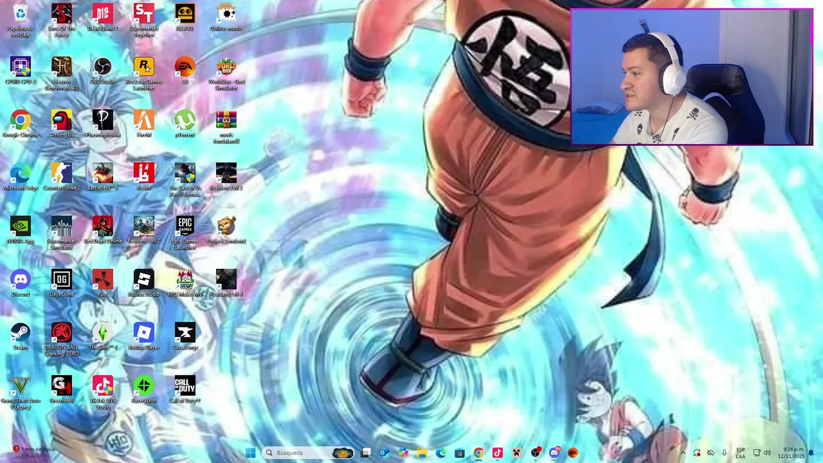Show hidden system tray icons
This screenshot has height=463, width=823.
click(683, 453)
